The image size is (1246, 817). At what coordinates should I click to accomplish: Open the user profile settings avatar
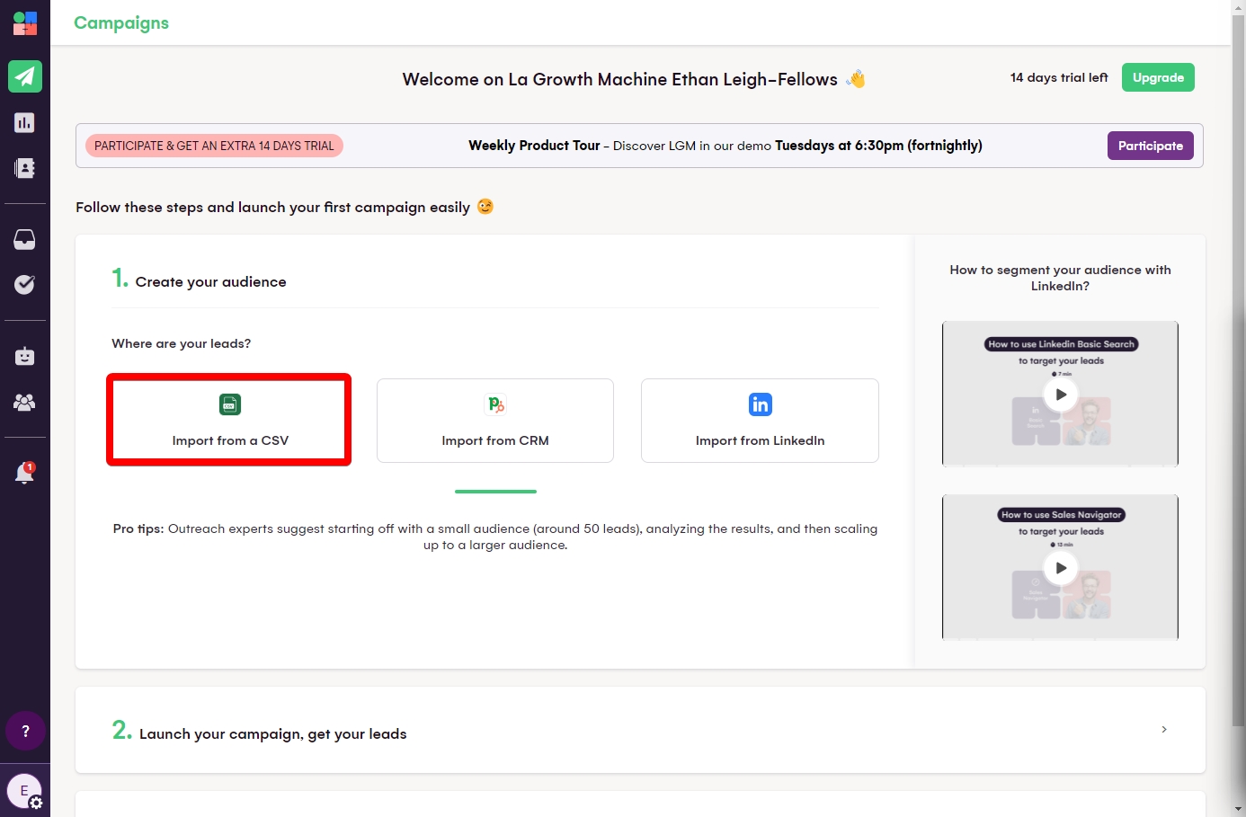pos(25,792)
